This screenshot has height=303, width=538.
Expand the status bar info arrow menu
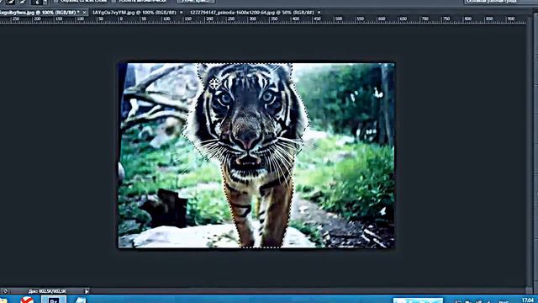(87, 291)
